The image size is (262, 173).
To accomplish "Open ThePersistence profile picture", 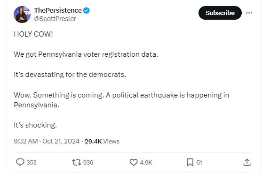I will [22, 15].
